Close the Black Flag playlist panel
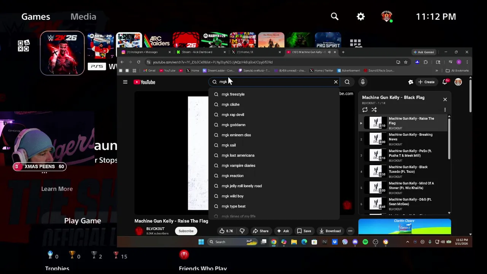The image size is (487, 274). pos(445,99)
